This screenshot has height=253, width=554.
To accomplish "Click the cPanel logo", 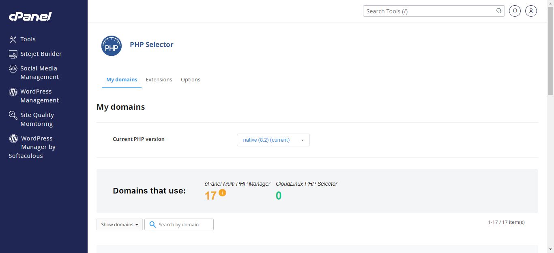I will pyautogui.click(x=30, y=16).
